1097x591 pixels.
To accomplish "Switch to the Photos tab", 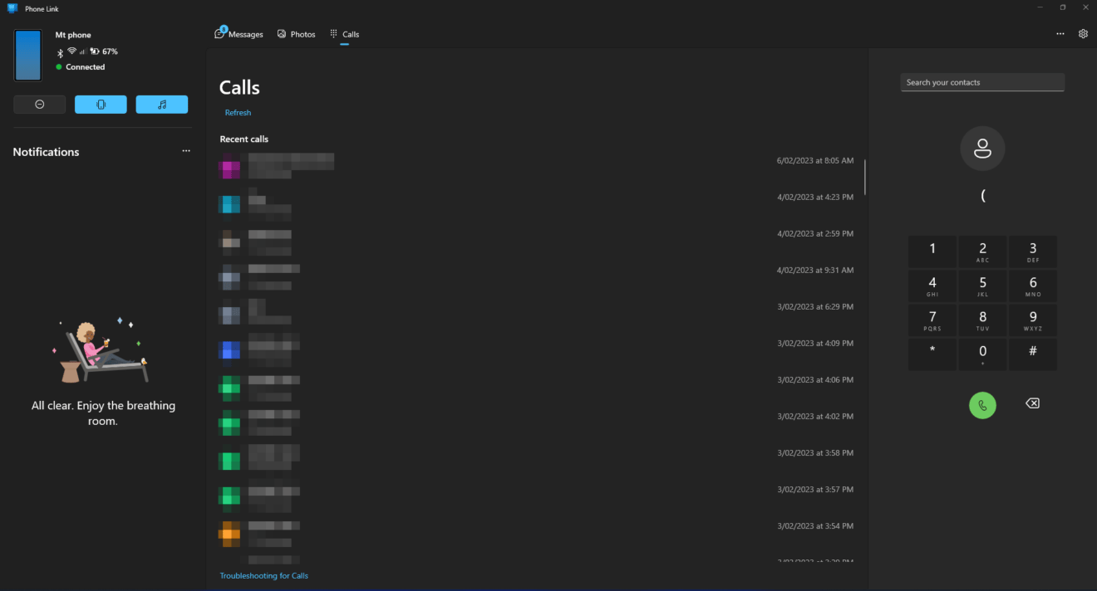I will pos(297,34).
